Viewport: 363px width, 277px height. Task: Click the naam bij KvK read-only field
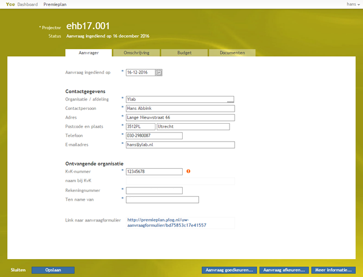point(180,181)
